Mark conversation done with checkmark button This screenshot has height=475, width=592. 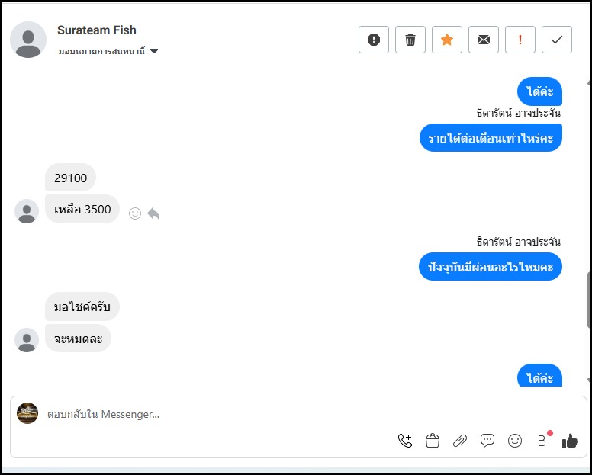pos(557,40)
